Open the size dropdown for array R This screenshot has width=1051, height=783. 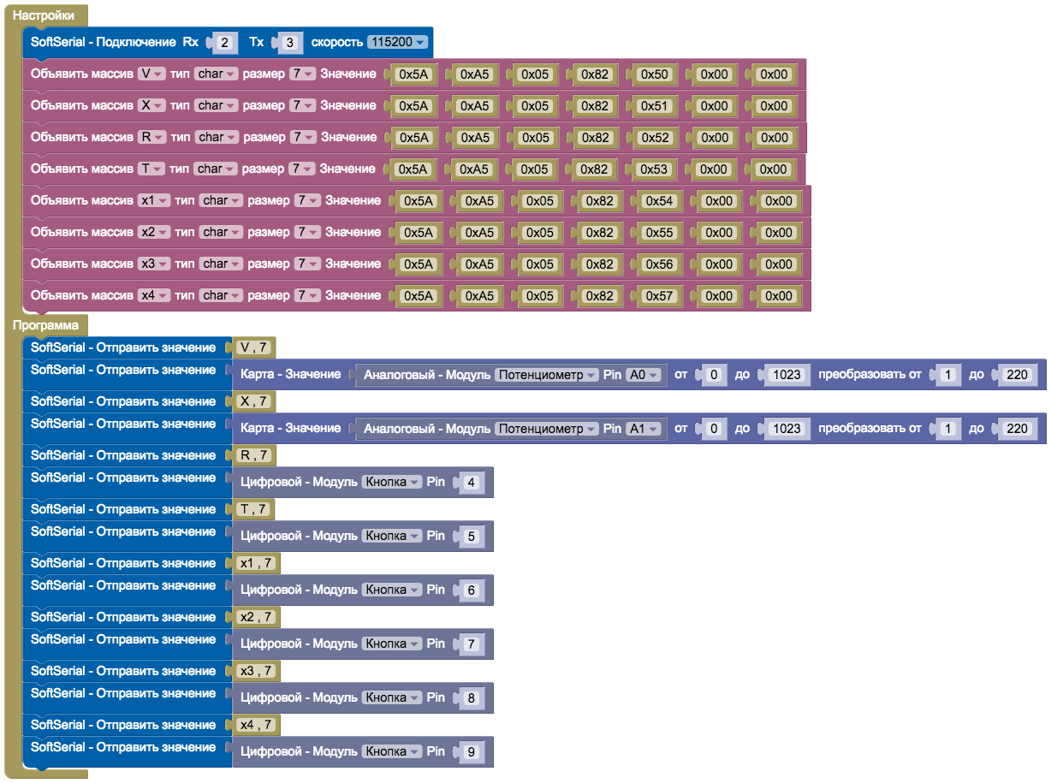[x=302, y=138]
